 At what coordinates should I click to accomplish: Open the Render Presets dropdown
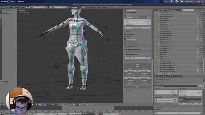(x=176, y=86)
